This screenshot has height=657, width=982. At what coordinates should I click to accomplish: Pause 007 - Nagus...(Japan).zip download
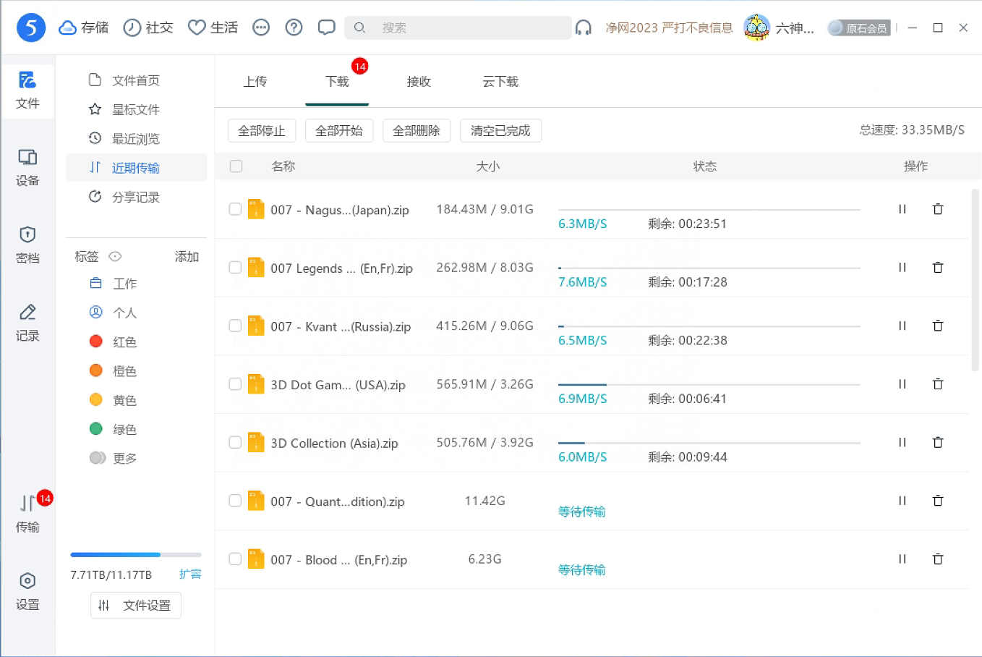tap(902, 209)
